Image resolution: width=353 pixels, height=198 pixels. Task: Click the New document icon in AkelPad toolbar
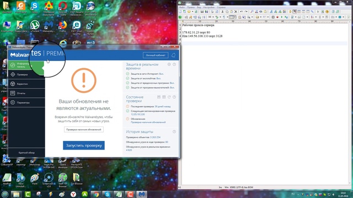point(180,12)
